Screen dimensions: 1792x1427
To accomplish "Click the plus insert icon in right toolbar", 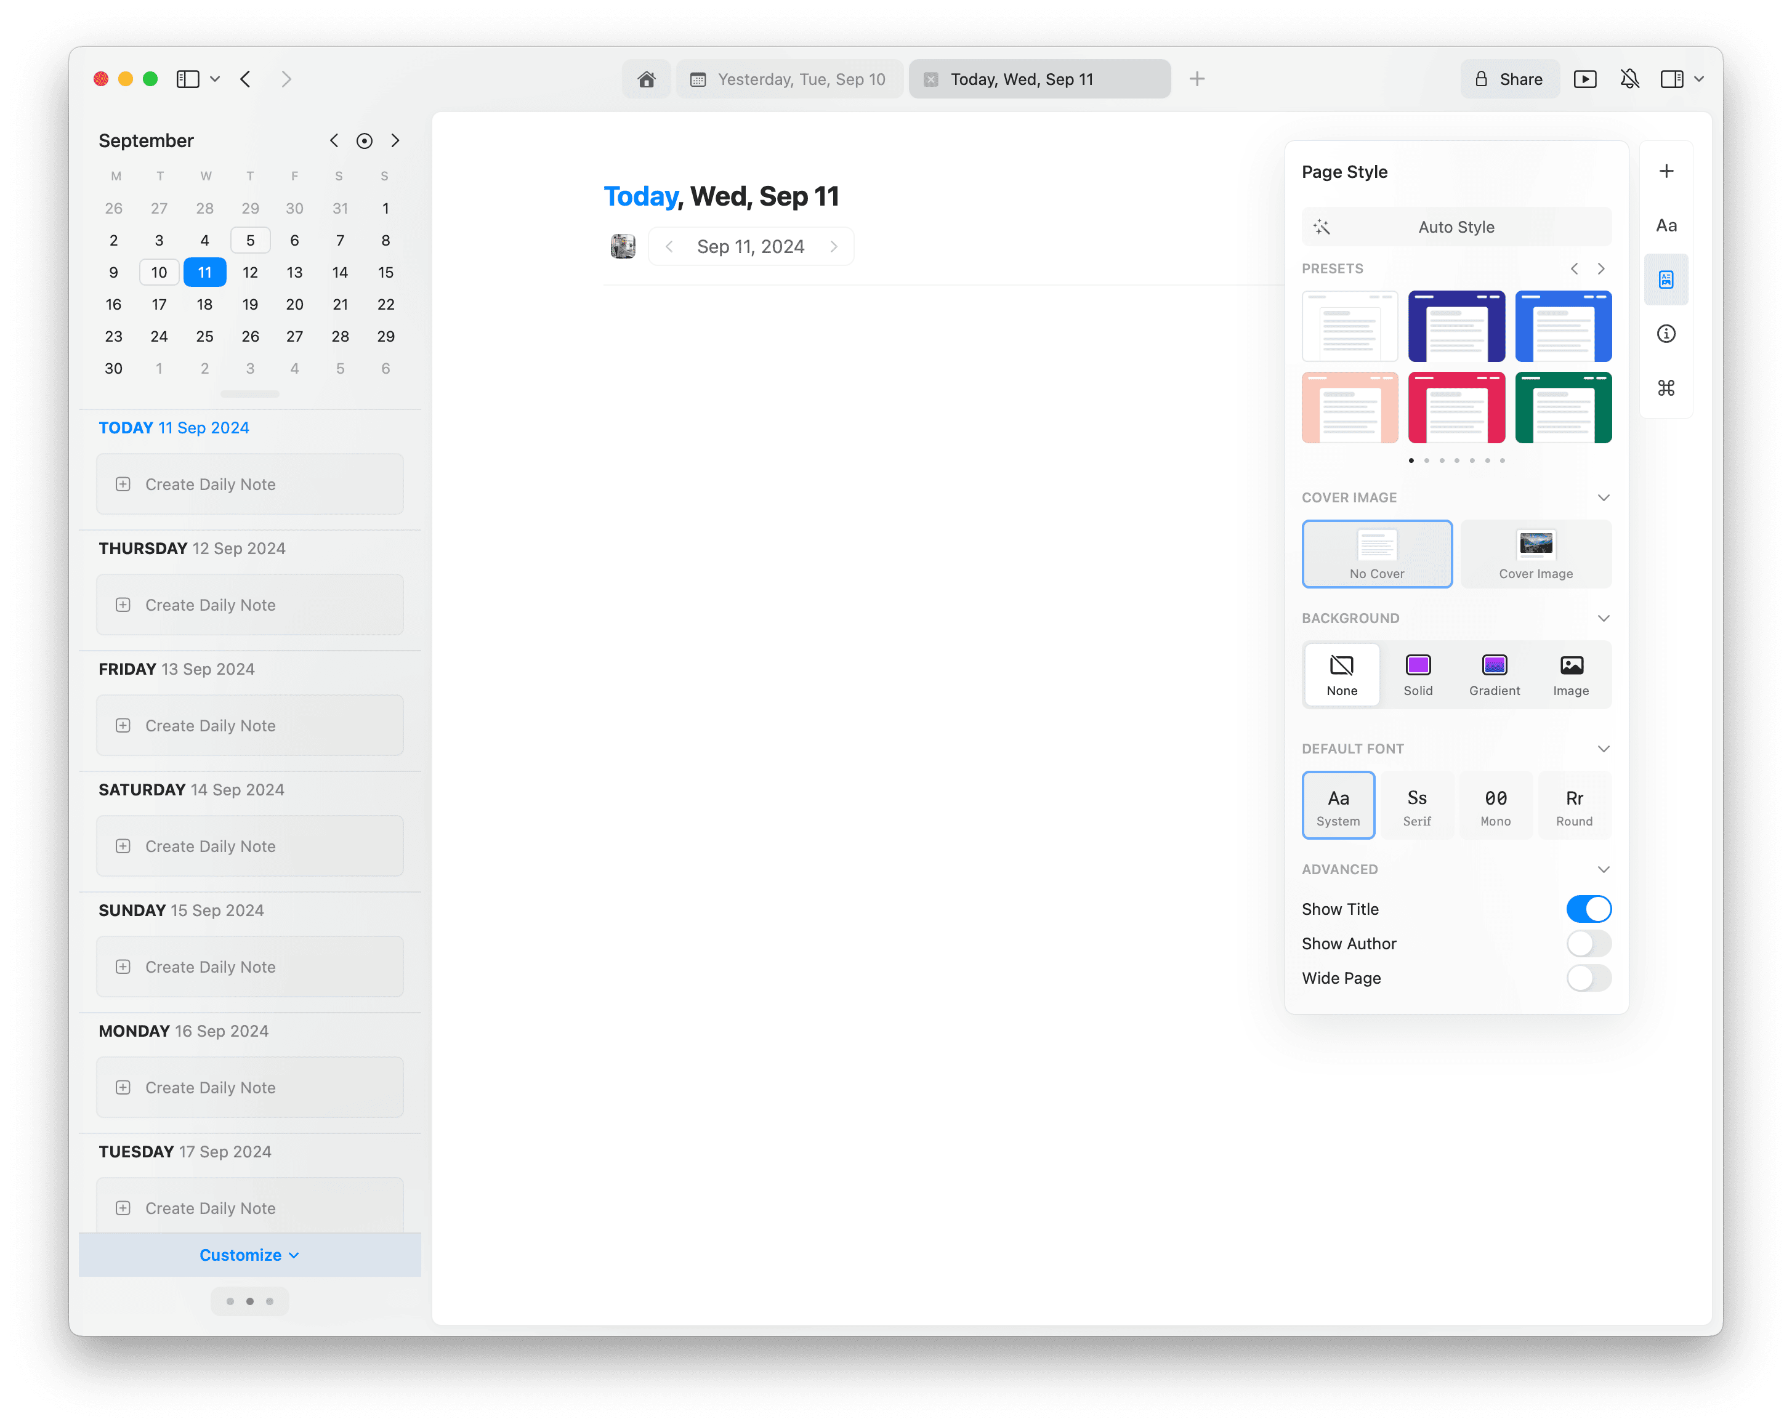I will click(x=1666, y=171).
